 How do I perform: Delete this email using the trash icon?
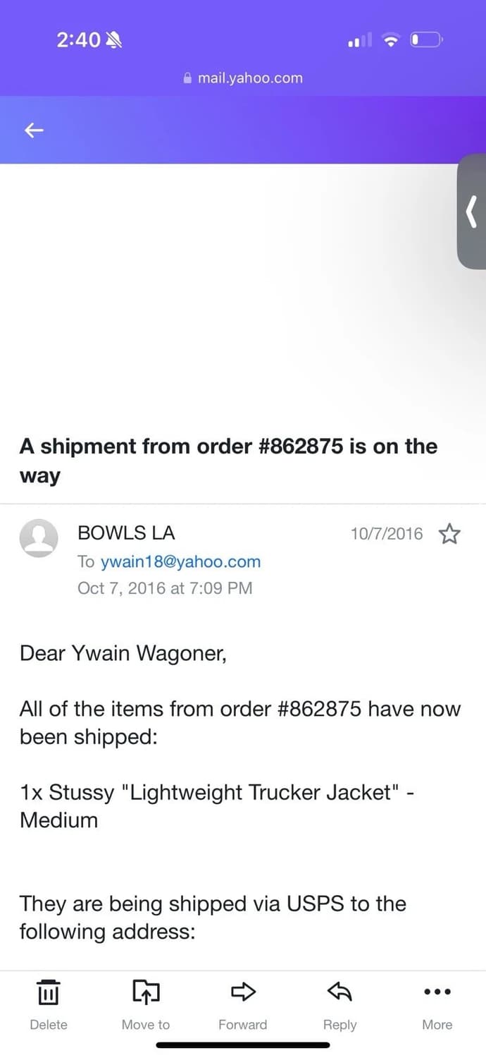click(x=48, y=993)
